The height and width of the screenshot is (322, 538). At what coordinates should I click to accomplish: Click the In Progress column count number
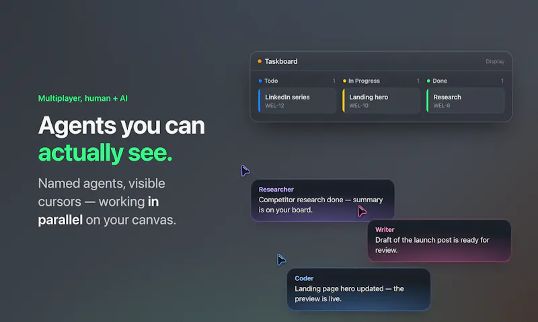(x=418, y=81)
